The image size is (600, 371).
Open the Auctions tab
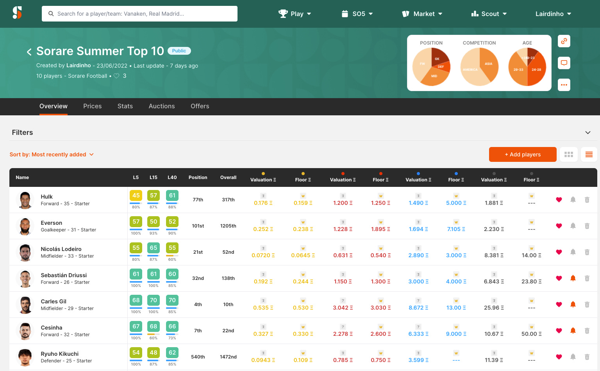tap(162, 106)
